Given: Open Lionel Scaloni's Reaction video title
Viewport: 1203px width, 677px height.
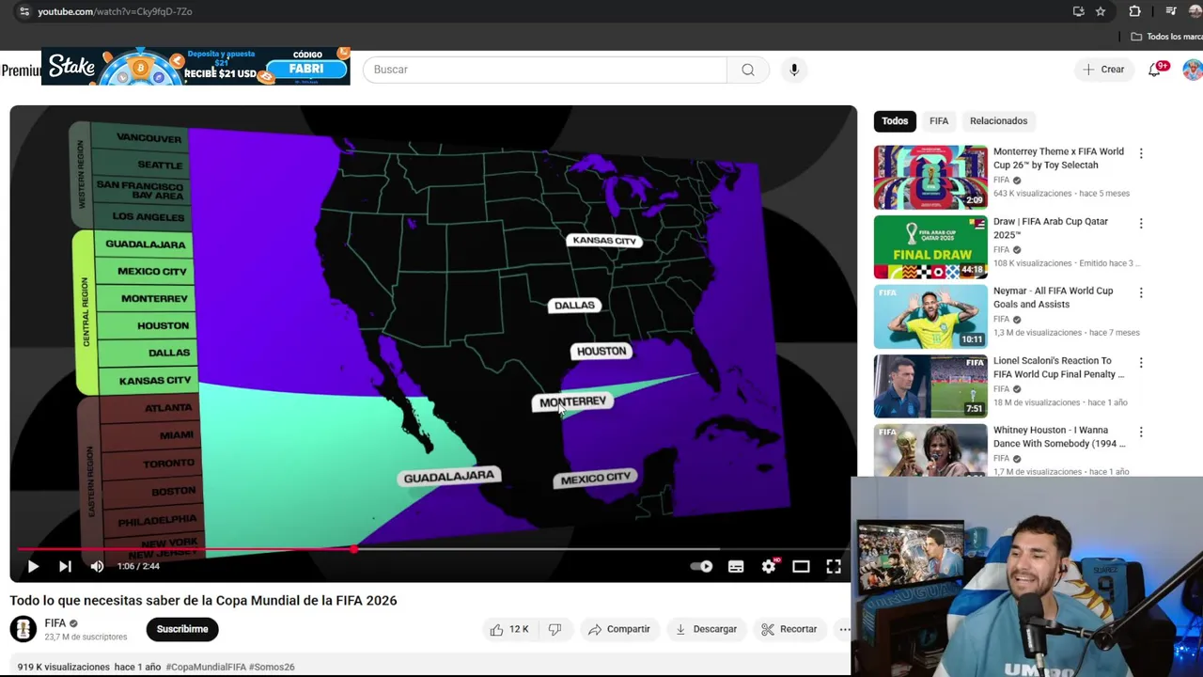Looking at the screenshot, I should coord(1058,367).
